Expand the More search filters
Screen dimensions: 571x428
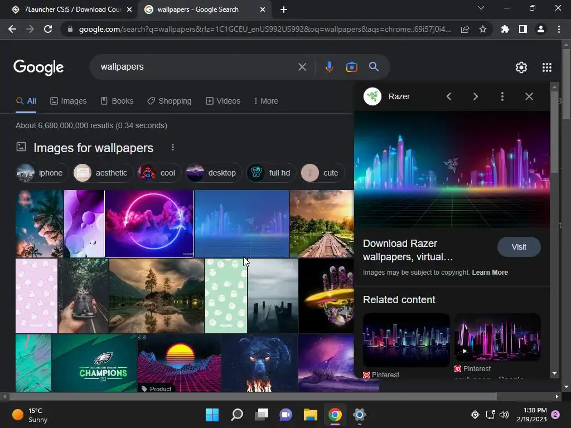pyautogui.click(x=266, y=101)
